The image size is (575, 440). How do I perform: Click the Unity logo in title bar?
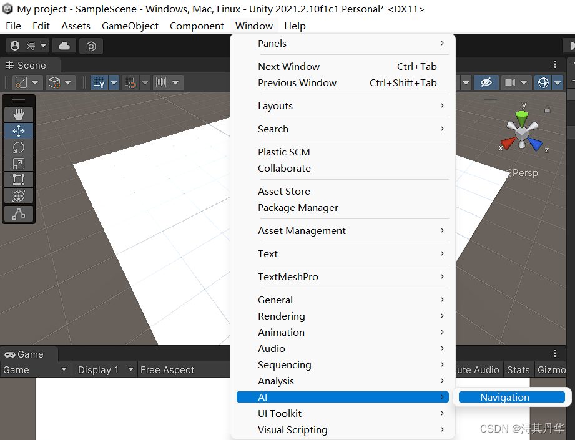[x=7, y=9]
